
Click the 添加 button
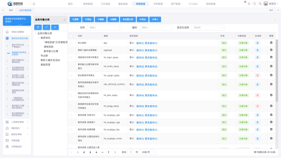click(88, 19)
